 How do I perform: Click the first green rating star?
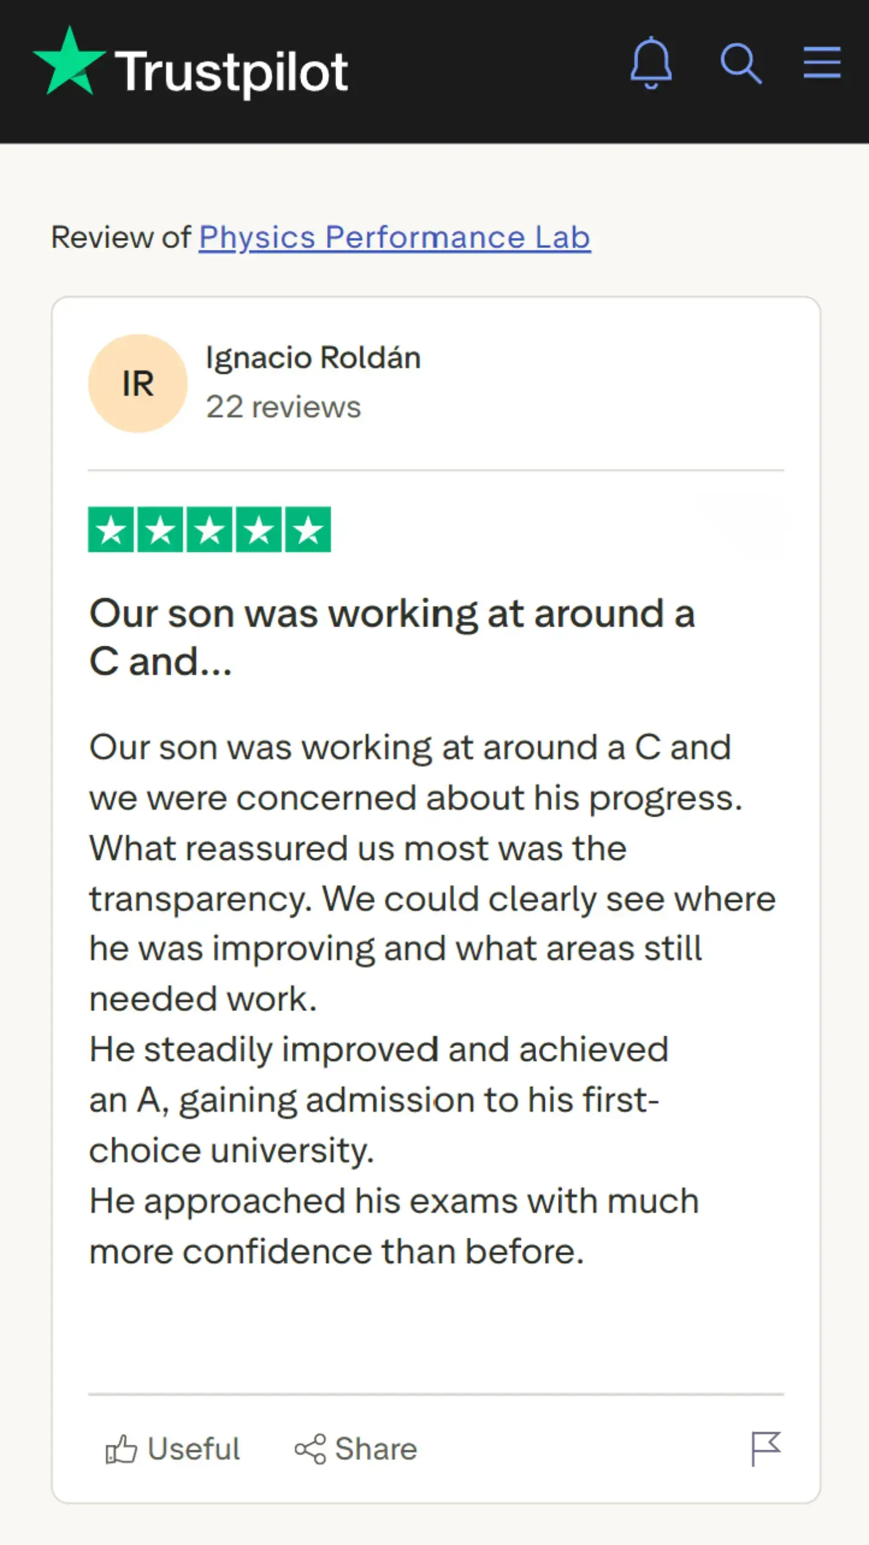pos(111,530)
